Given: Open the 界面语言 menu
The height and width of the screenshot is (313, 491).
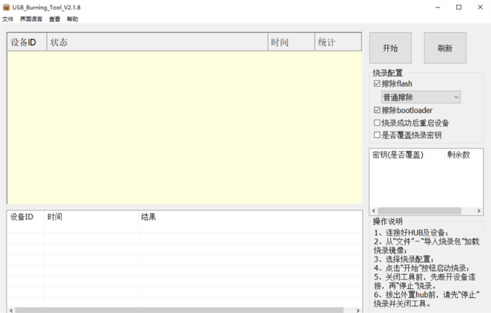Looking at the screenshot, I should [31, 19].
